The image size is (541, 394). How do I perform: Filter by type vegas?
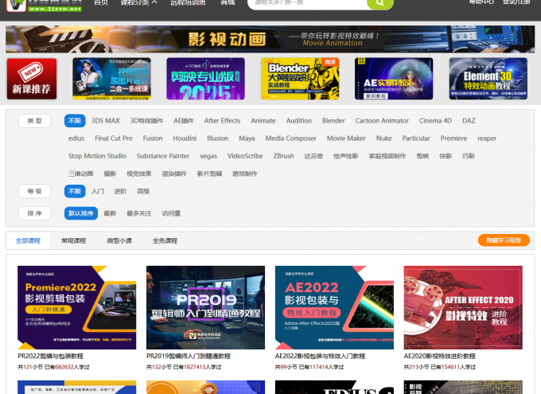coord(208,157)
